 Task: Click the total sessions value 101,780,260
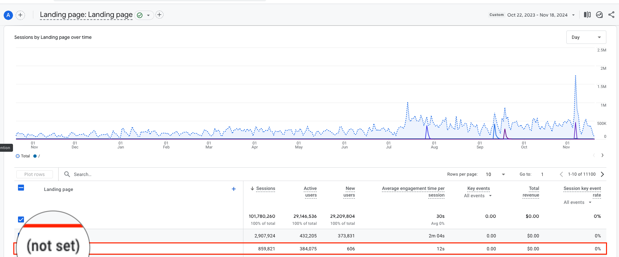point(262,216)
